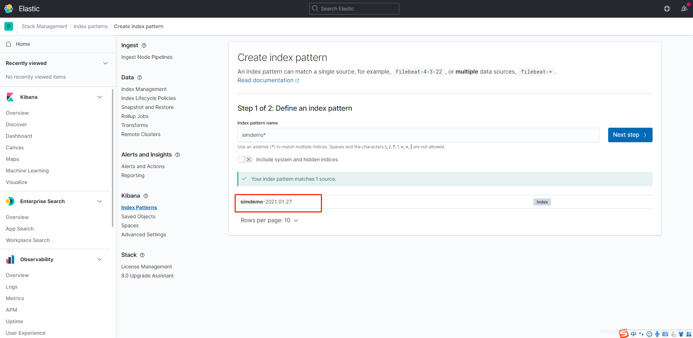Click the Kibana logo in sidebar
This screenshot has width=693, height=338.
(10, 97)
